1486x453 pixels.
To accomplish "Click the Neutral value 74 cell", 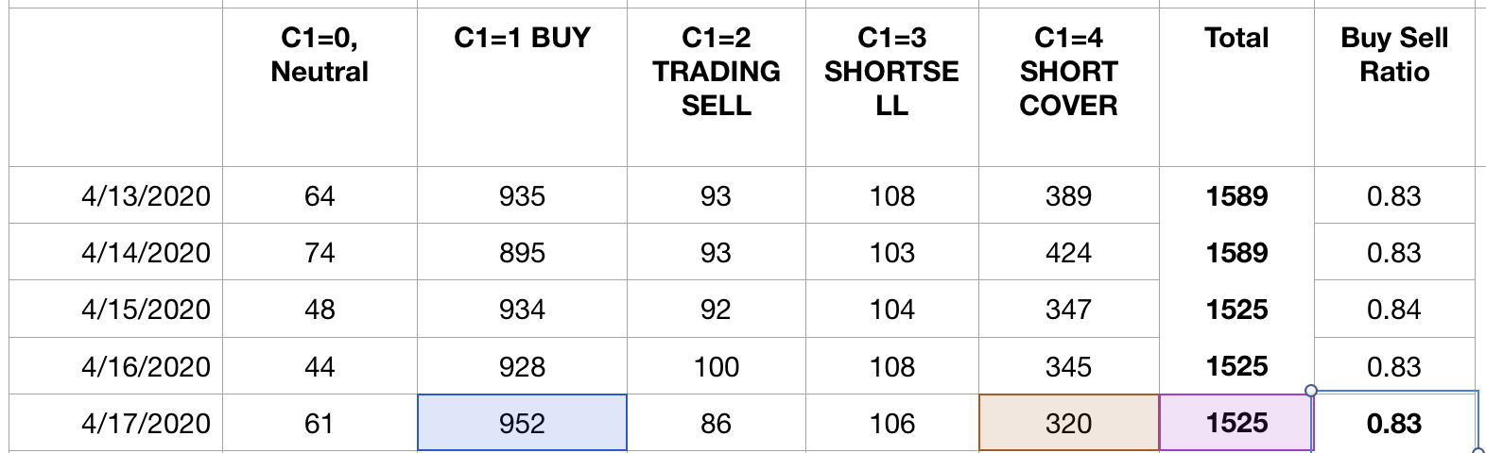I will [x=320, y=253].
